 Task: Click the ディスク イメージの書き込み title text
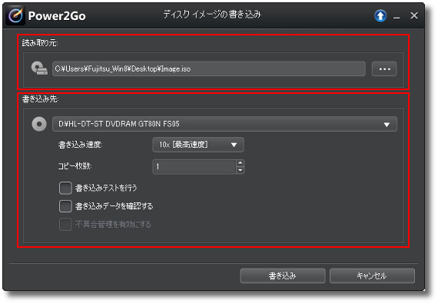pyautogui.click(x=212, y=15)
